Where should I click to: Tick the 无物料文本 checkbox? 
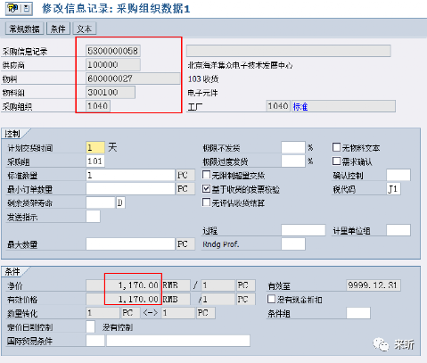pyautogui.click(x=336, y=147)
